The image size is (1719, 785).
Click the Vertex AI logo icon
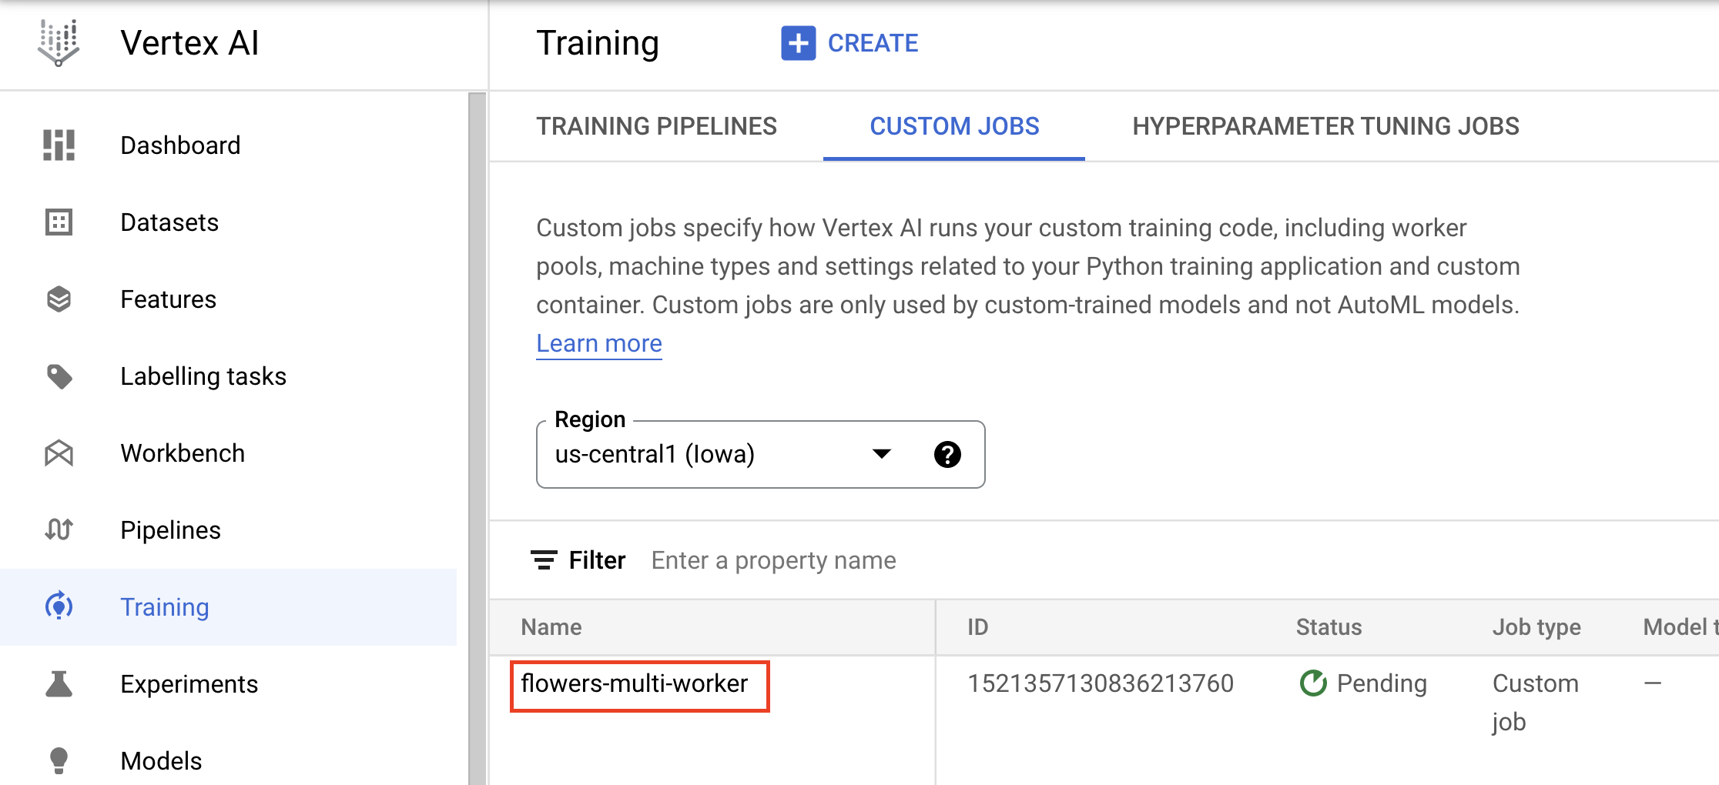click(59, 43)
